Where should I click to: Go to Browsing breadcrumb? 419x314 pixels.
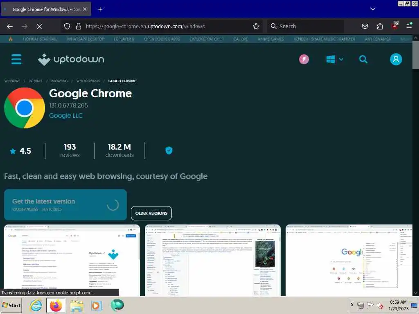coord(59,81)
